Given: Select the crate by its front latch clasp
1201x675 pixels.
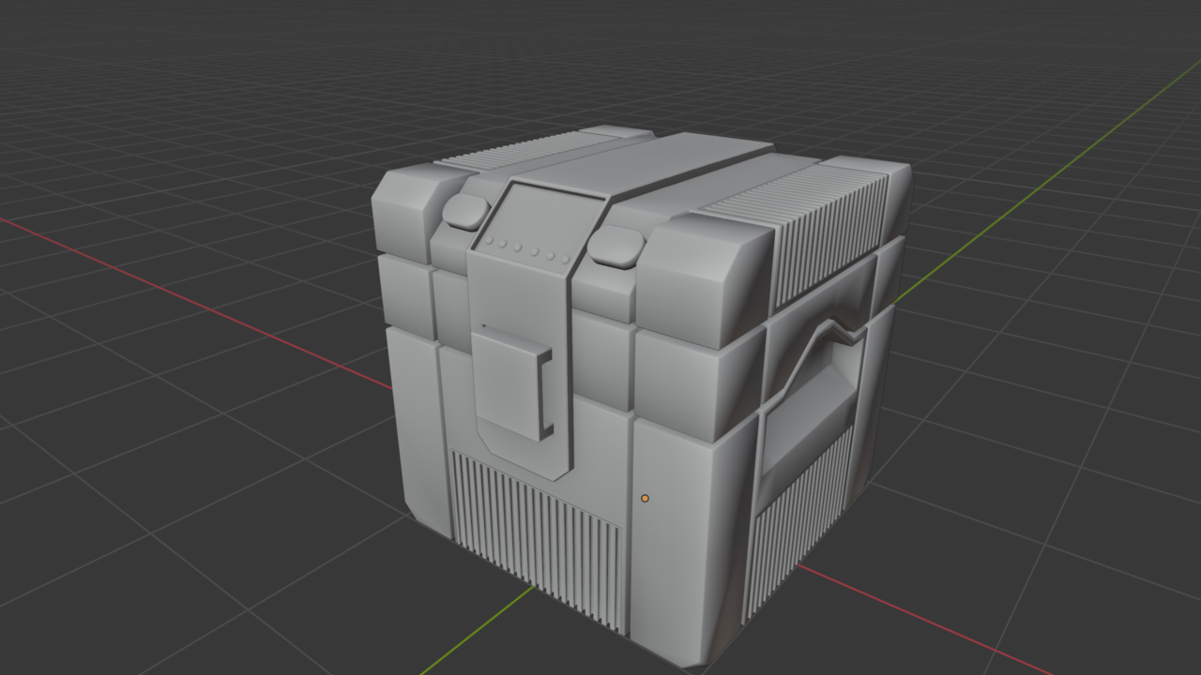Looking at the screenshot, I should [x=512, y=382].
